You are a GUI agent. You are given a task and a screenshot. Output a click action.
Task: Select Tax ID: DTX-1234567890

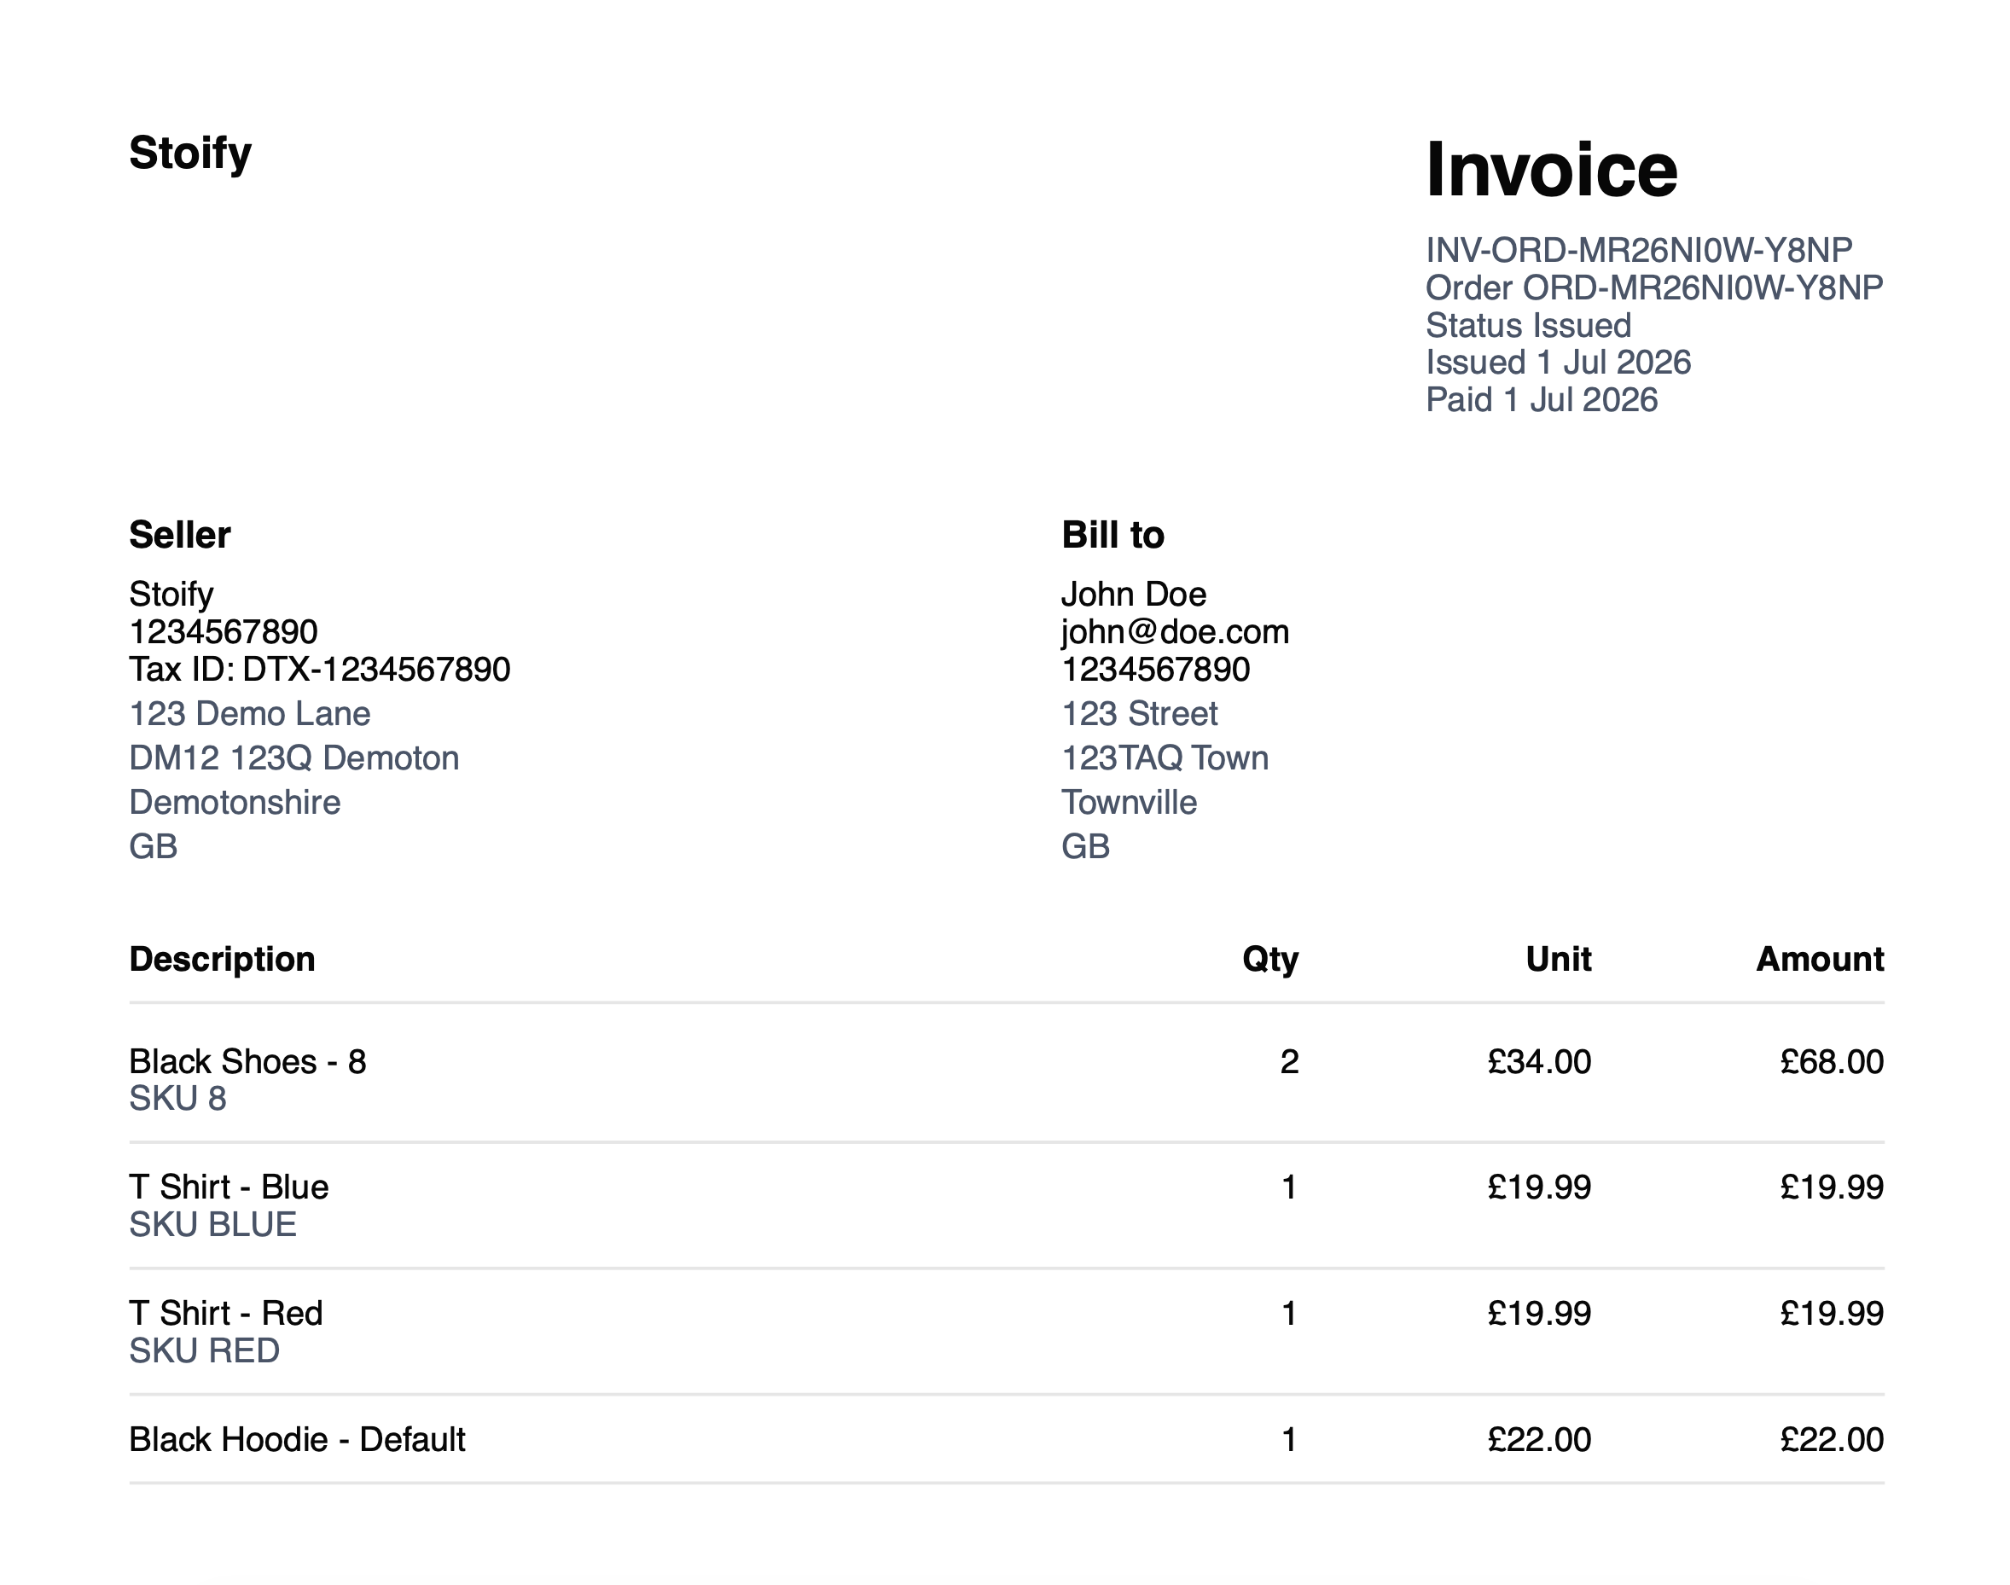pos(320,669)
